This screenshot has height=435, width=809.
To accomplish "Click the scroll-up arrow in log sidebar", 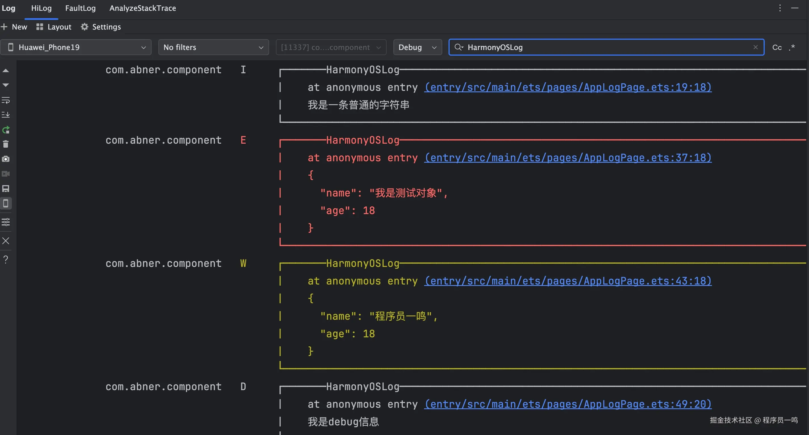I will [x=6, y=71].
